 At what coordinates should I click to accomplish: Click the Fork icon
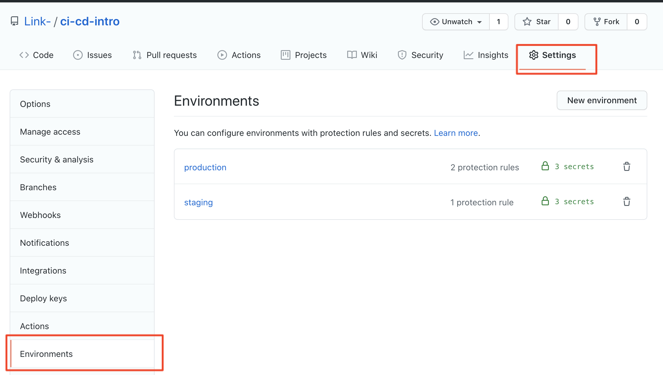597,22
